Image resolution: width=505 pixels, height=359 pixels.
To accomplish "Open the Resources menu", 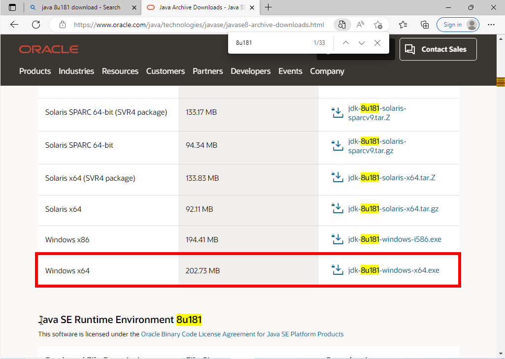I will (x=120, y=71).
